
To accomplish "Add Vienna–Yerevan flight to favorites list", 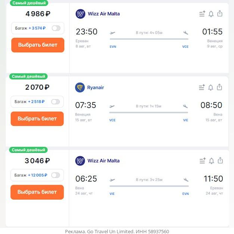I will pyautogui.click(x=203, y=161).
